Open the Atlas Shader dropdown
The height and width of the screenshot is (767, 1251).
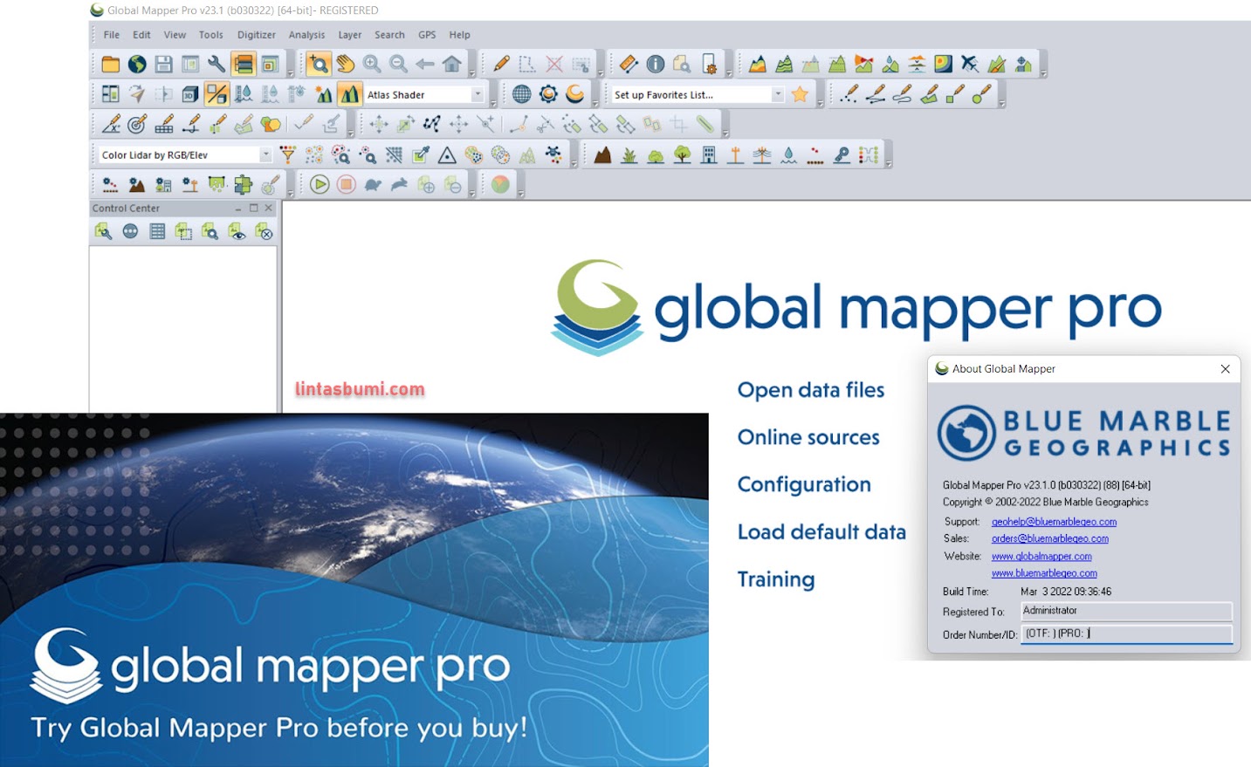tap(478, 94)
